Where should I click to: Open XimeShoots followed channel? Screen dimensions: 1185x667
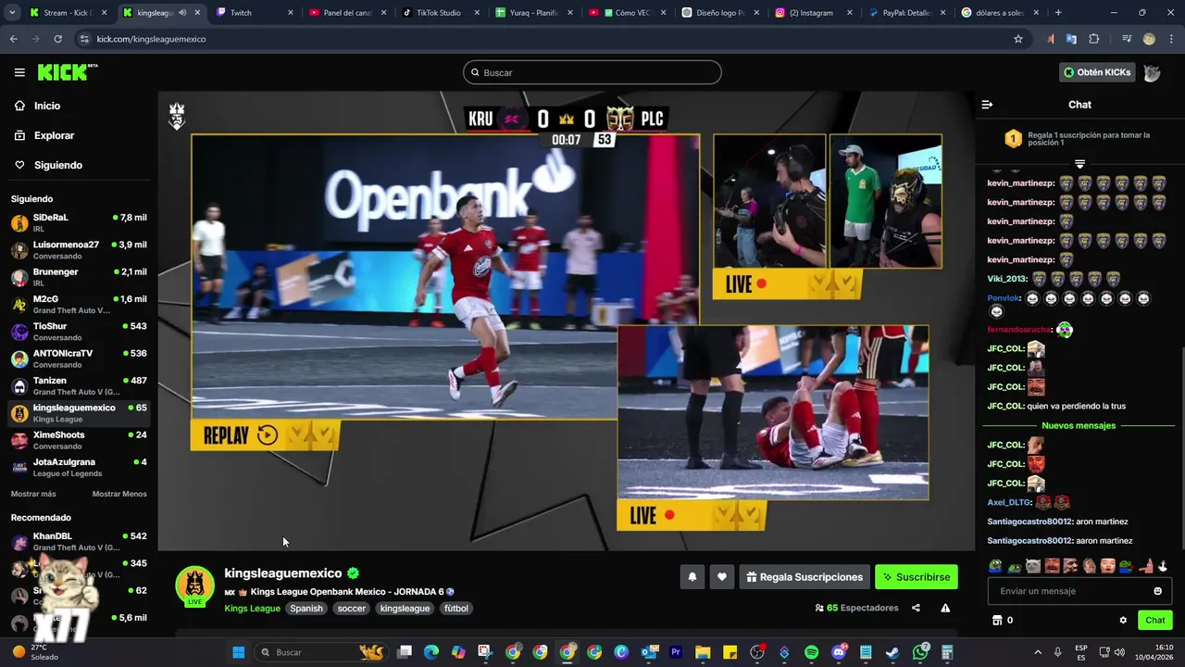79,440
